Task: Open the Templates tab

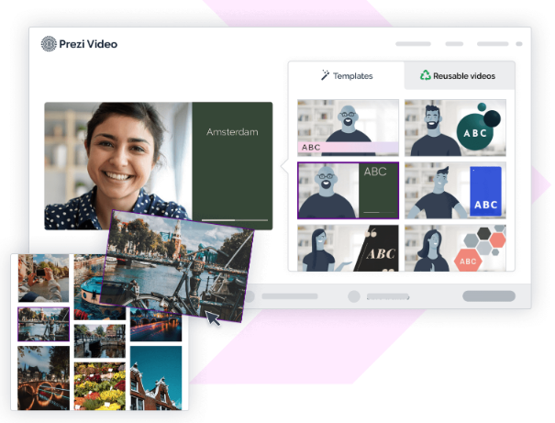Action: pyautogui.click(x=347, y=76)
